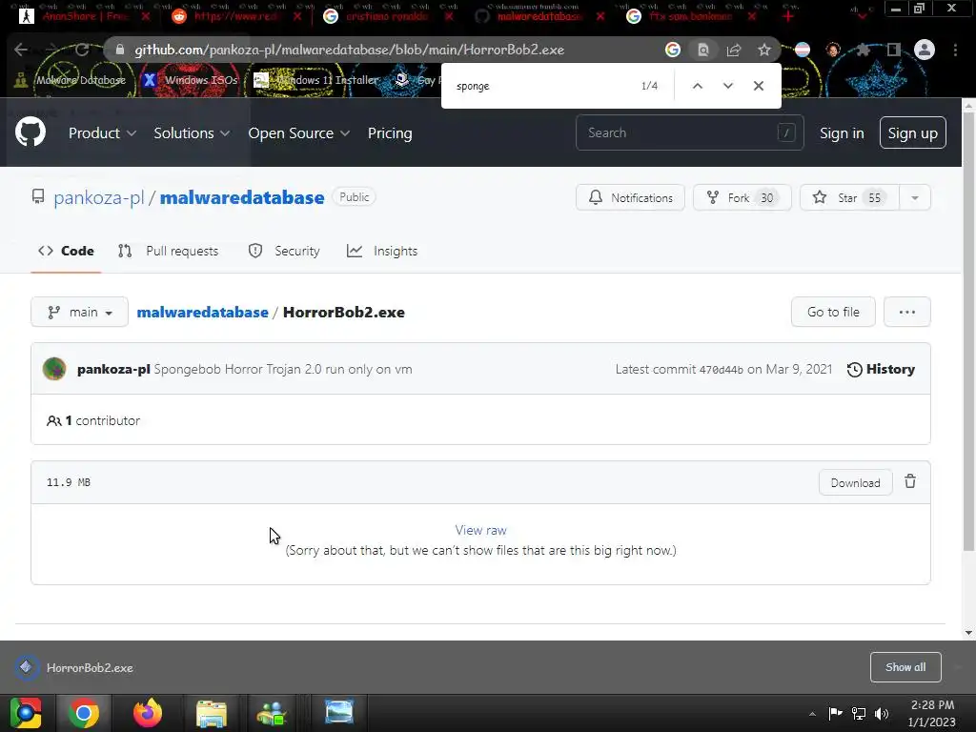Open the three-dots file options menu
This screenshot has height=732, width=976.
[x=907, y=312]
